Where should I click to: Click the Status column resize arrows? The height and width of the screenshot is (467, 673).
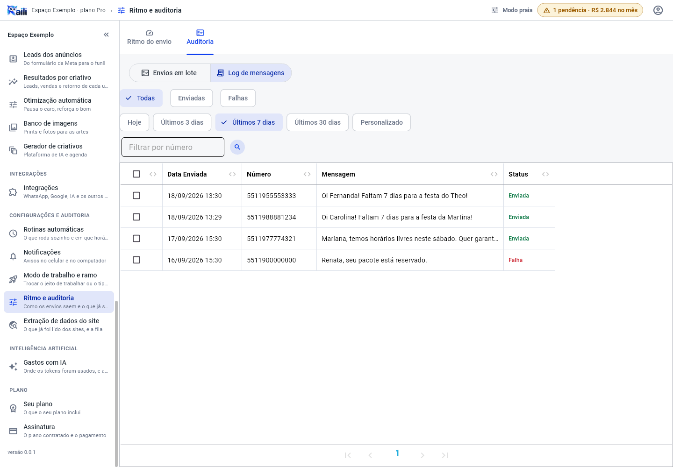pos(545,174)
